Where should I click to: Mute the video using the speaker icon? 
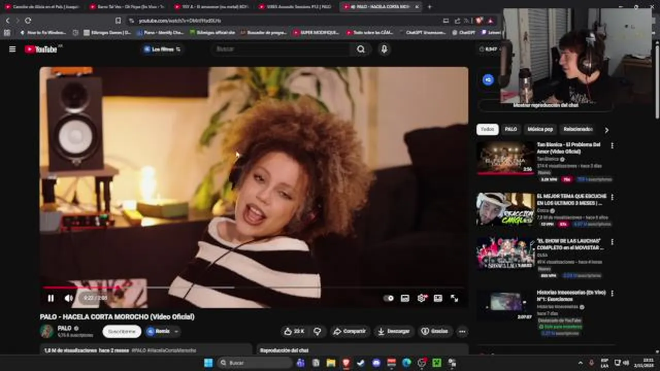(x=69, y=298)
